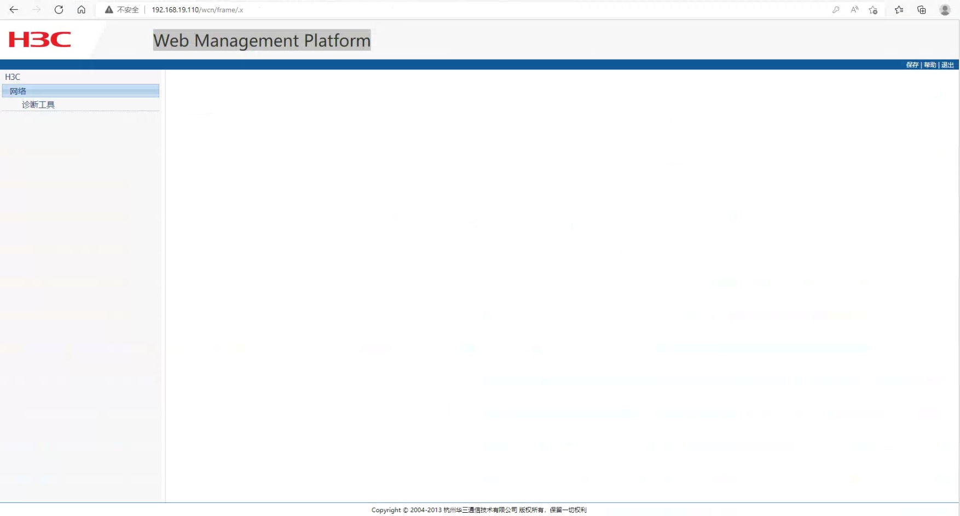
Task: Reload the page with the refresh icon
Action: pyautogui.click(x=59, y=10)
